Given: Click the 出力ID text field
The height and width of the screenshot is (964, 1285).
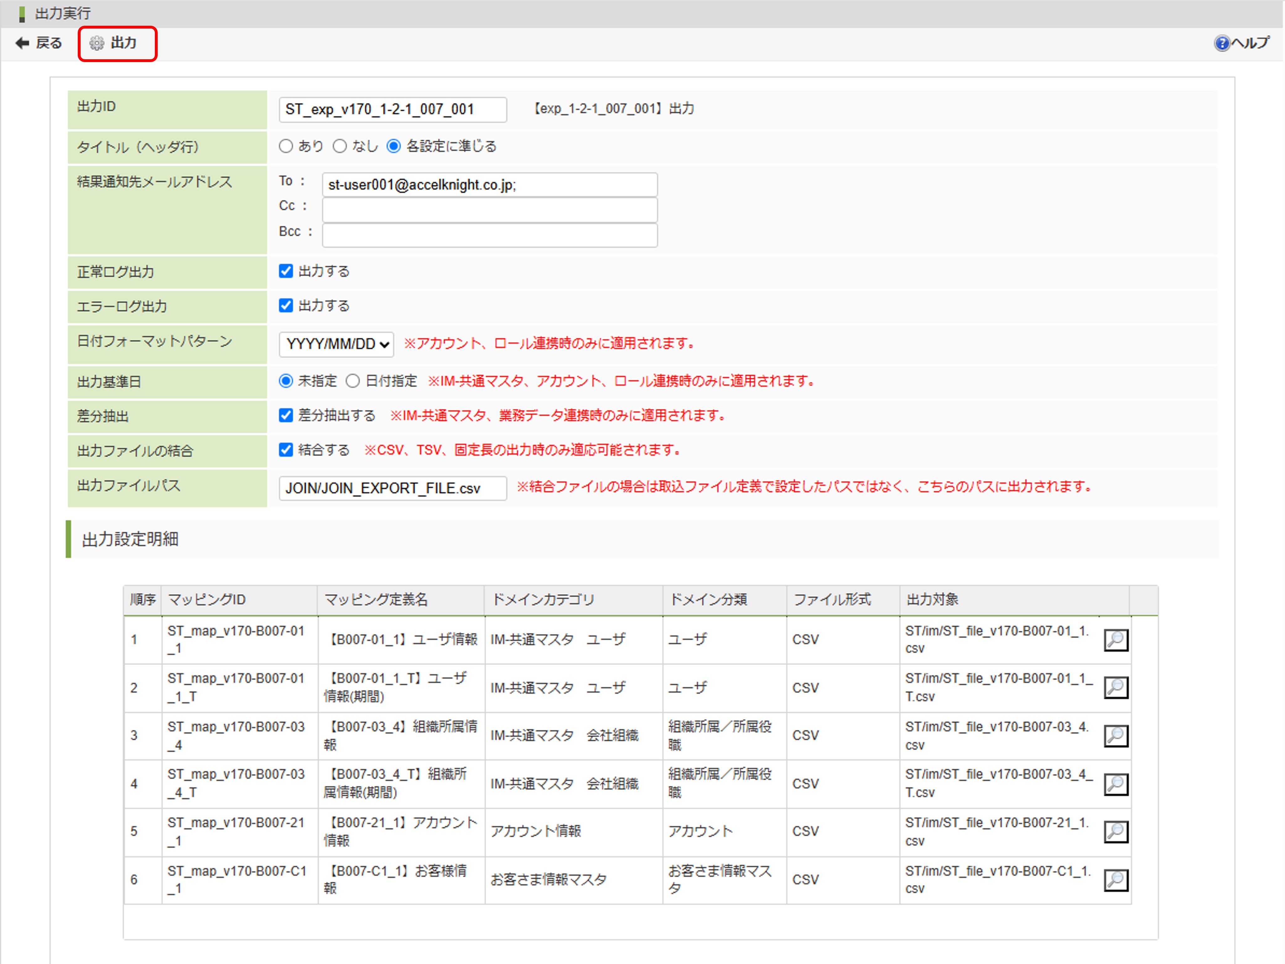Looking at the screenshot, I should click(x=392, y=110).
